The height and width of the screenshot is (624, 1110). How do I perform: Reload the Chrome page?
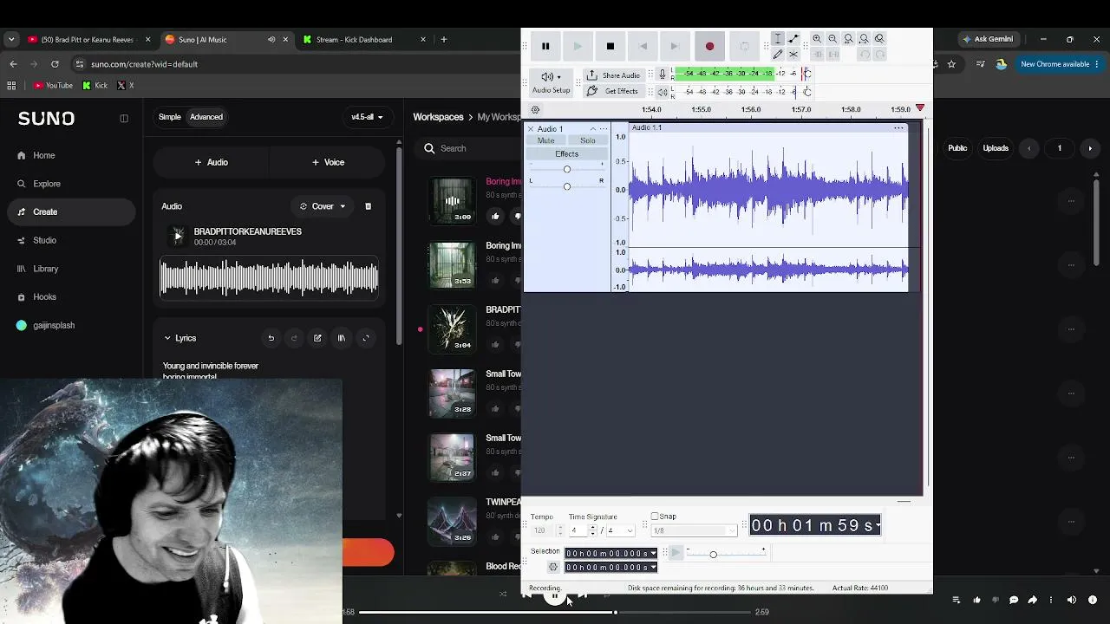click(55, 64)
